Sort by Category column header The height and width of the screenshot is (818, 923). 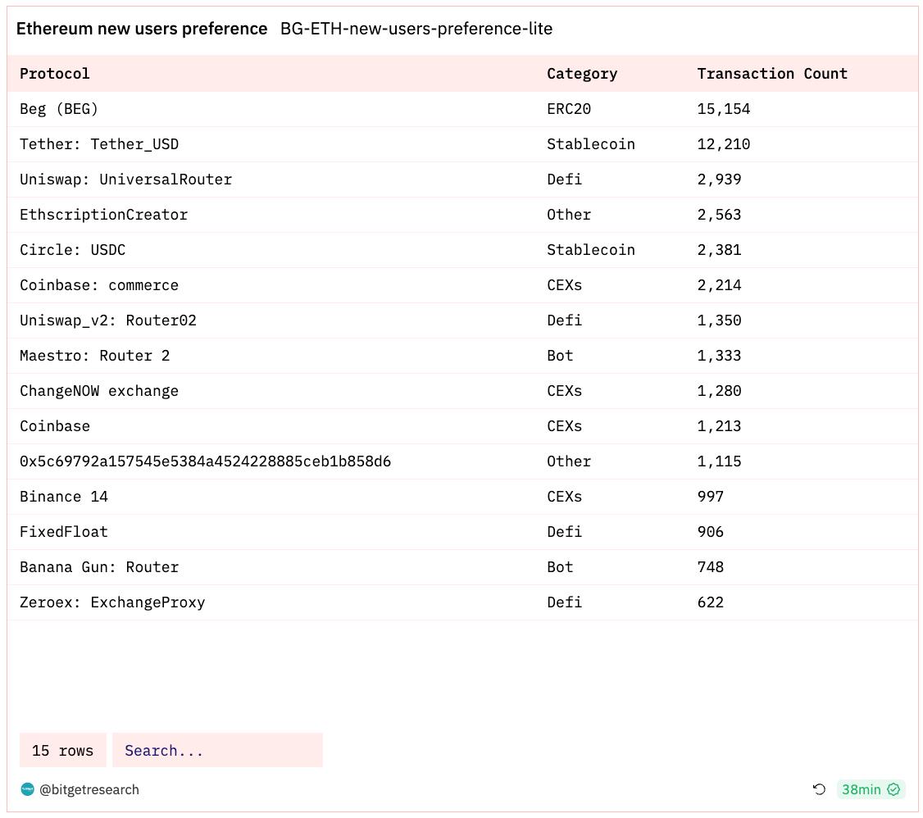[x=581, y=74]
